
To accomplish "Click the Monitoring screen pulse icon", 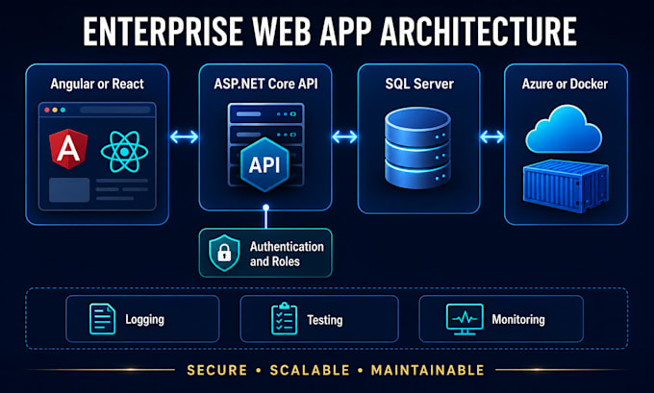I will pyautogui.click(x=465, y=319).
